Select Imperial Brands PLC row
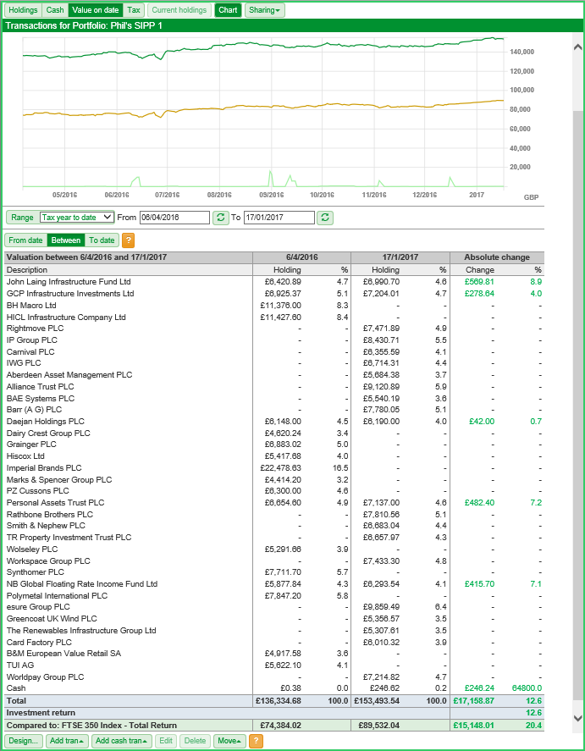The width and height of the screenshot is (585, 751). tap(274, 468)
